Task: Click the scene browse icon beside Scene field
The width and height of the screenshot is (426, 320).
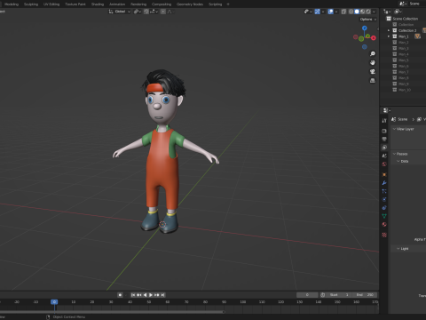Action: [402, 4]
